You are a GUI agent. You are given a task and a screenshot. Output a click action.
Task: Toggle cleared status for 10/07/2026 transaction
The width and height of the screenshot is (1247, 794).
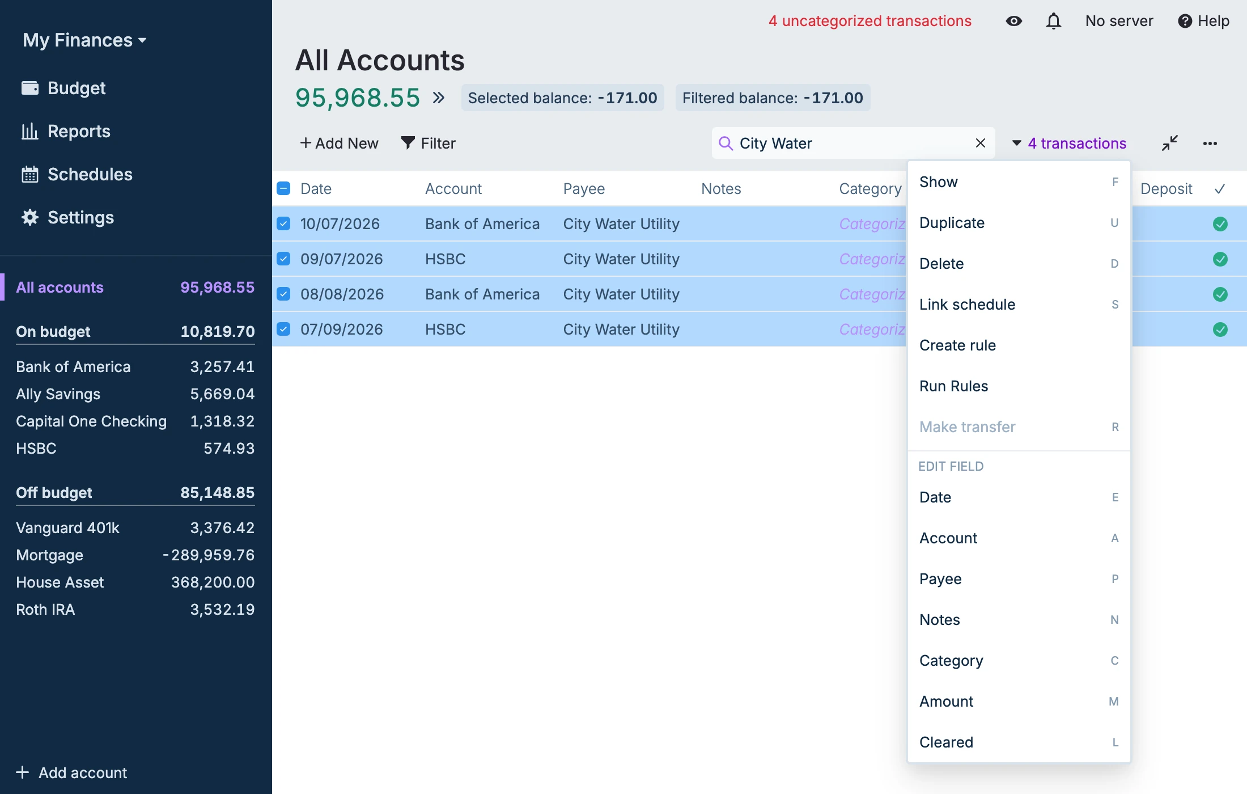(1220, 224)
